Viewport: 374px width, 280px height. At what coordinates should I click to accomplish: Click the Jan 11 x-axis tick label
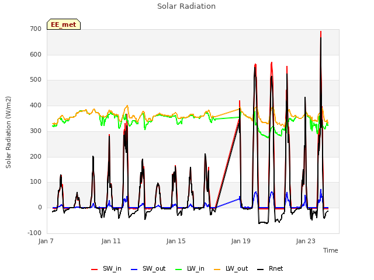pyautogui.click(x=111, y=241)
